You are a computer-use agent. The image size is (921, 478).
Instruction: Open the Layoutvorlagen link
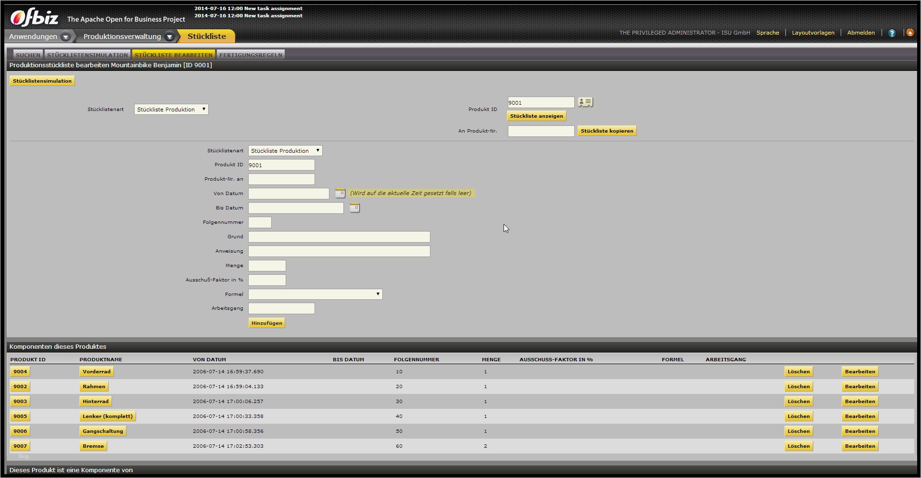pos(813,33)
